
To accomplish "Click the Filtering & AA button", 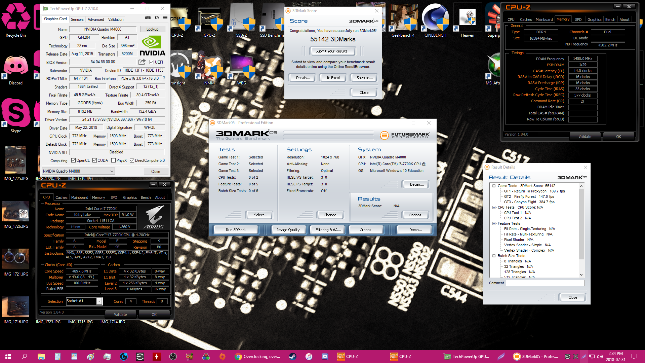I will coord(328,230).
